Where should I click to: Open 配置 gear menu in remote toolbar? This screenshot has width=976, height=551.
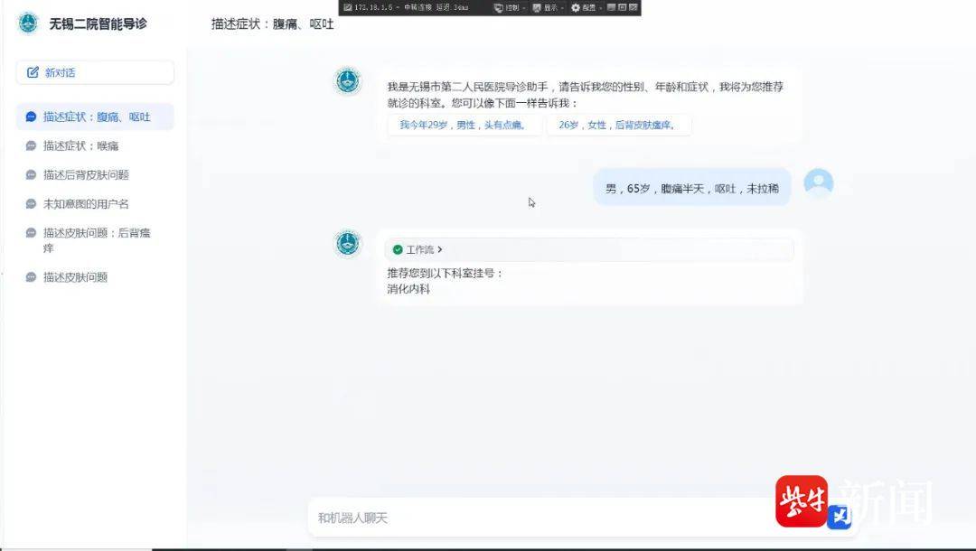(586, 7)
